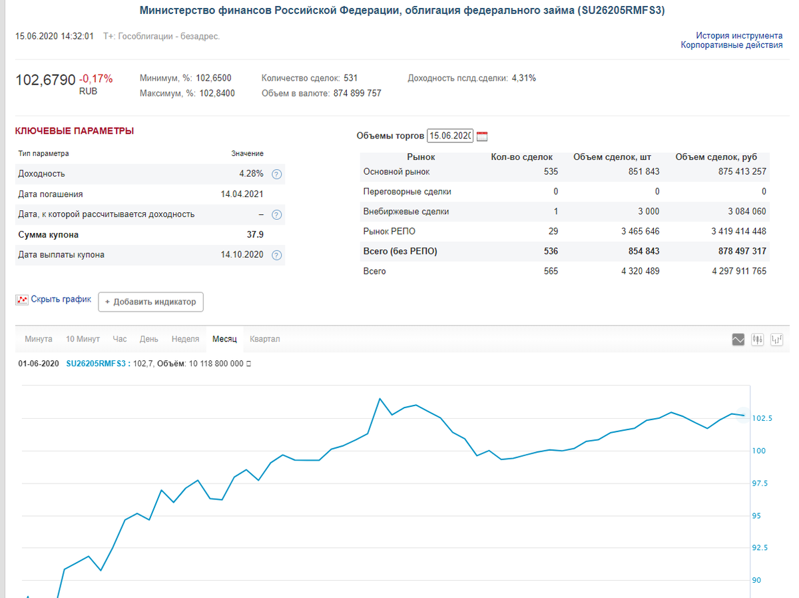Select the Минута timeframe tab
This screenshot has height=598, width=799.
pos(38,338)
